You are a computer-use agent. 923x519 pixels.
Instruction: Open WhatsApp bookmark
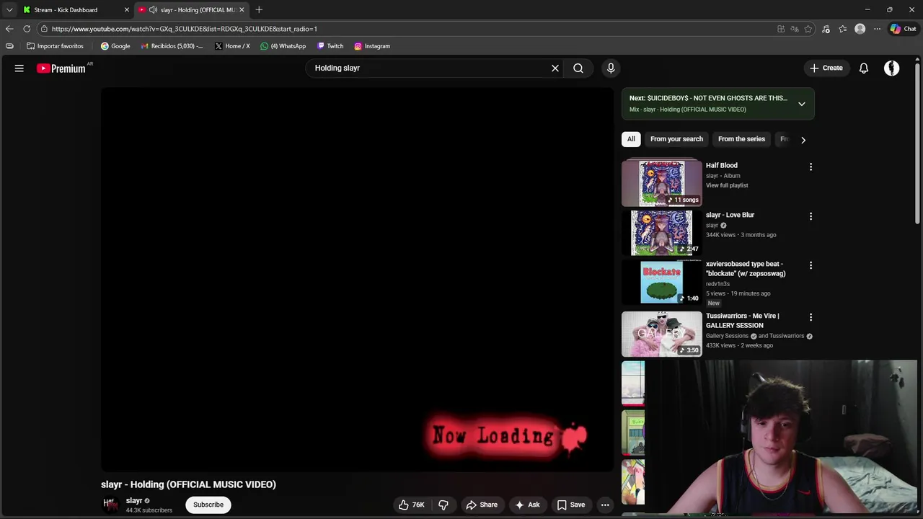(x=283, y=46)
